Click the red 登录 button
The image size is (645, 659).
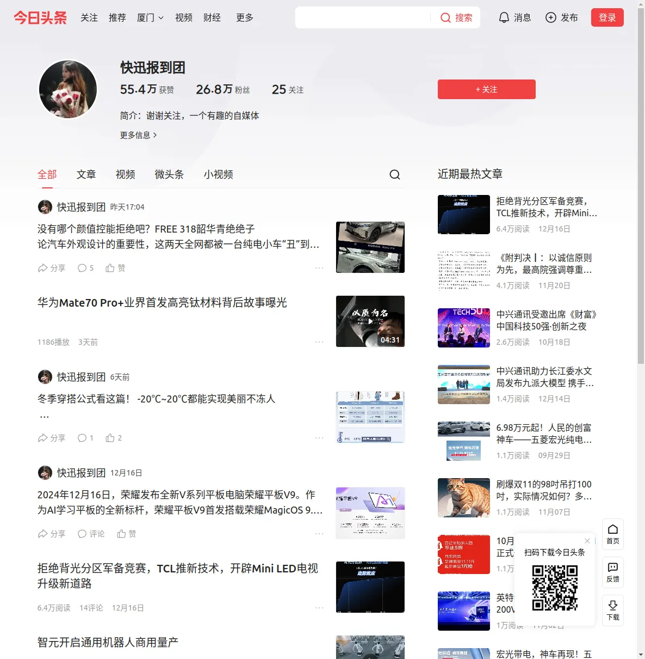607,17
